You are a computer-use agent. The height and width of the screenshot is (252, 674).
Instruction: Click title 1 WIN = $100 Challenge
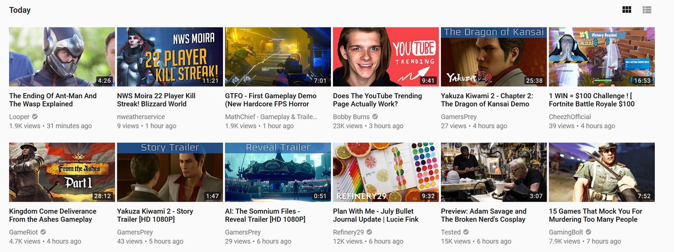(x=593, y=100)
